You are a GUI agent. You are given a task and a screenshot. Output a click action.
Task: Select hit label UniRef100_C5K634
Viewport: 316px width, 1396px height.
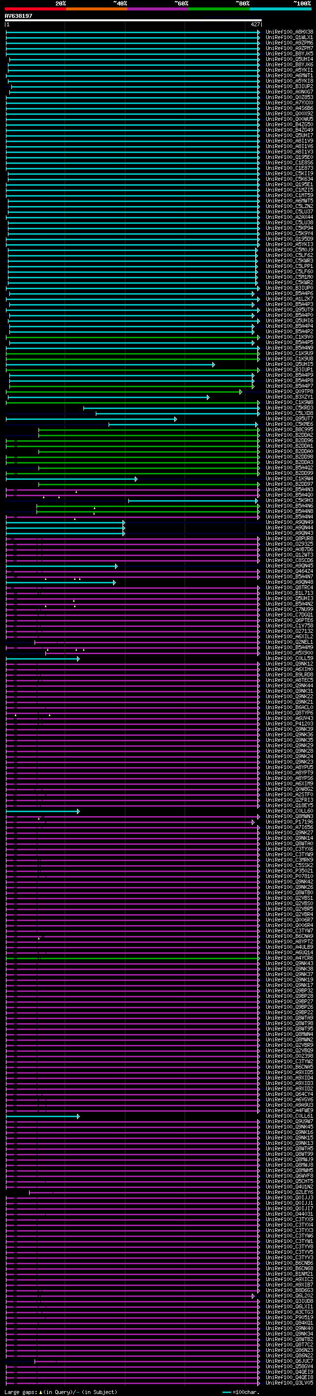[289, 179]
